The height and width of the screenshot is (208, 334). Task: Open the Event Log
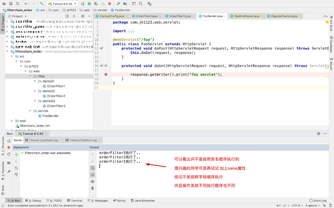[318, 201]
